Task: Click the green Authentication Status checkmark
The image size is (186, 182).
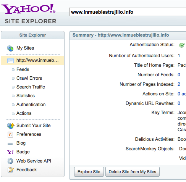Action: click(182, 45)
